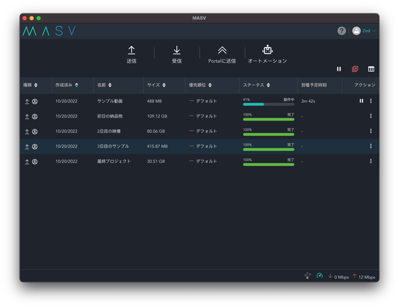Click the 最終プロジェクト 100% progress bar
399x308 pixels.
click(269, 164)
